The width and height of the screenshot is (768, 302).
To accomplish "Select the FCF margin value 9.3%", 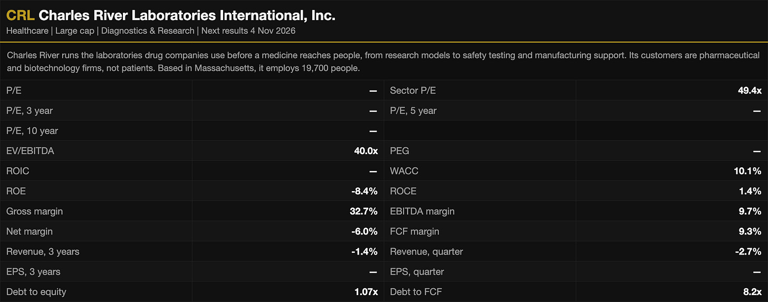I will pos(750,231).
